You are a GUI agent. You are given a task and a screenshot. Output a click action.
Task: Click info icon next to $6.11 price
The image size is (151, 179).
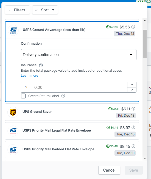coord(133,109)
